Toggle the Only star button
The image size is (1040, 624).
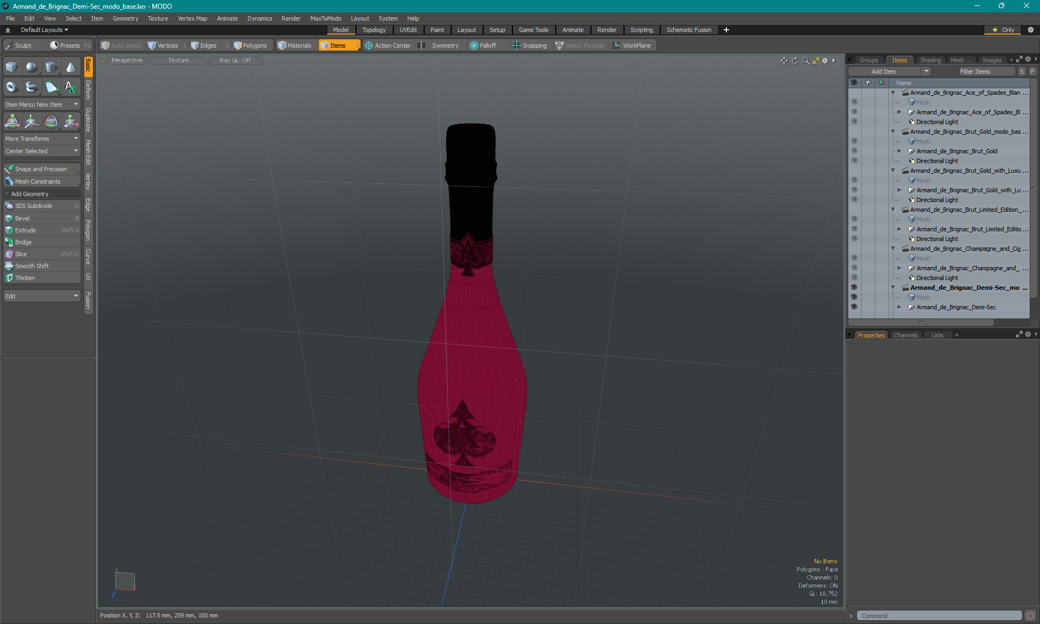pyautogui.click(x=1003, y=30)
